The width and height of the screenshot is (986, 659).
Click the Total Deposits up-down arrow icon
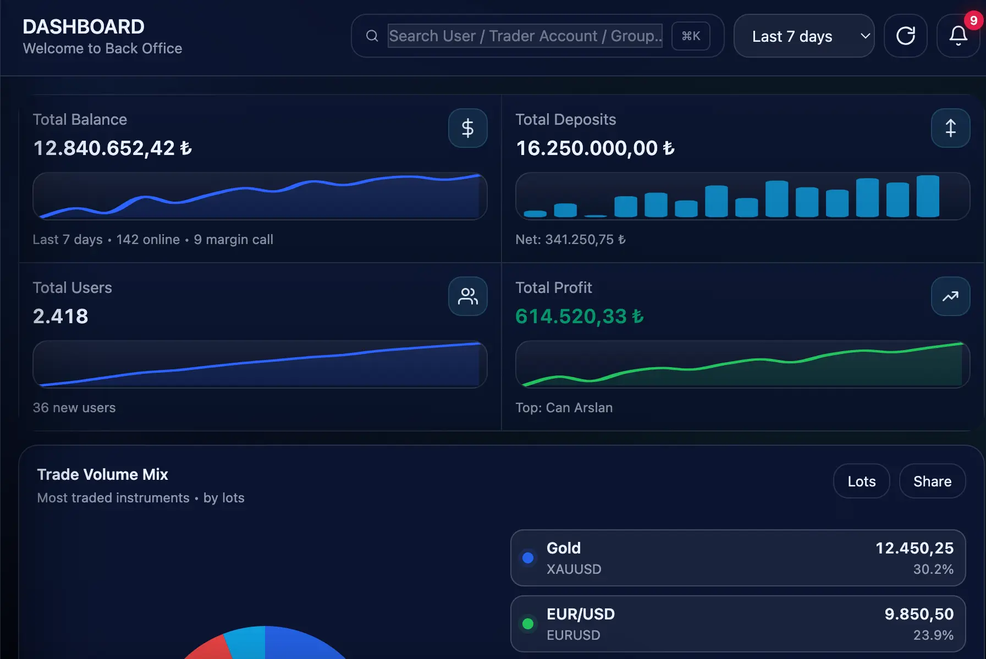pos(950,128)
